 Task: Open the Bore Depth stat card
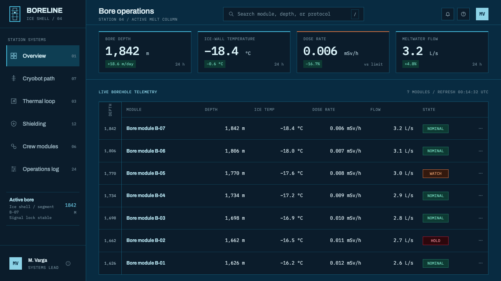pos(145,52)
